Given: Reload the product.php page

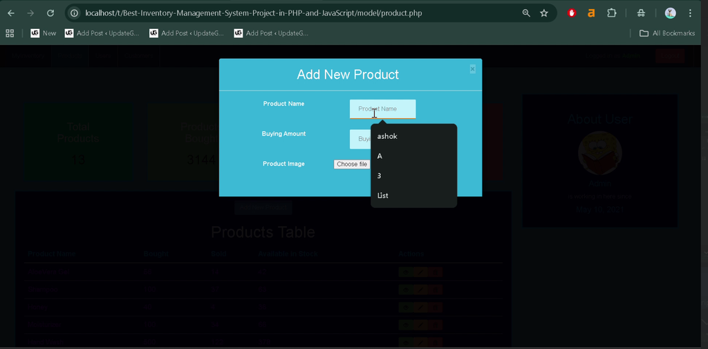Looking at the screenshot, I should tap(50, 13).
